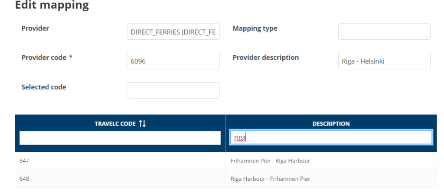Select travelc code 647 cell

tap(24, 161)
